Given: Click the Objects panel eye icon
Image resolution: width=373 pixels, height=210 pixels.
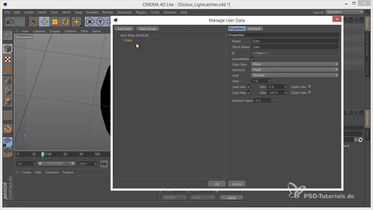Looking at the screenshot, I should [x=356, y=20].
